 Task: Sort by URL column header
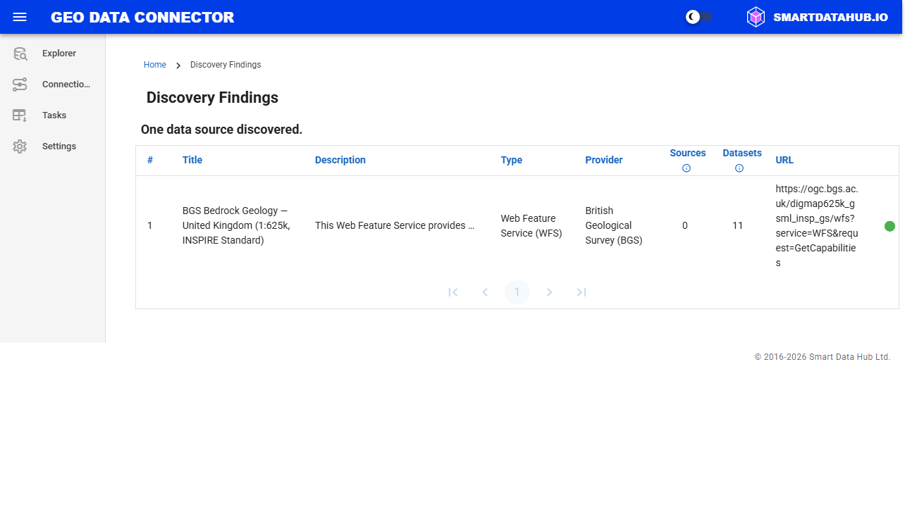click(x=784, y=160)
